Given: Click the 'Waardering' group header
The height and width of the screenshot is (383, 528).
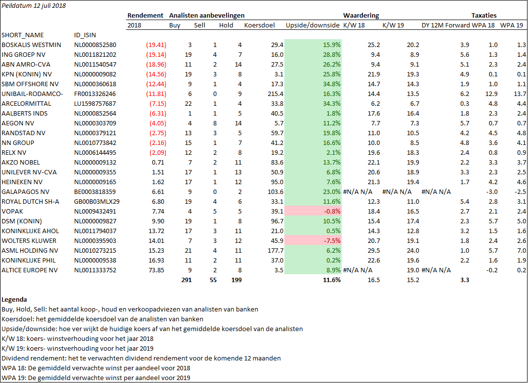Looking at the screenshot, I should [361, 16].
